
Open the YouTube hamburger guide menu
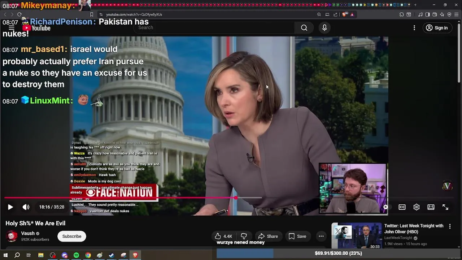(12, 28)
